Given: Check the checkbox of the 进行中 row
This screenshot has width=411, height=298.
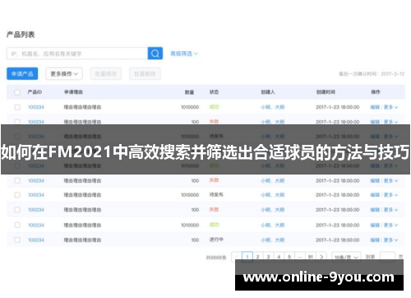Looking at the screenshot, I should [x=17, y=240].
